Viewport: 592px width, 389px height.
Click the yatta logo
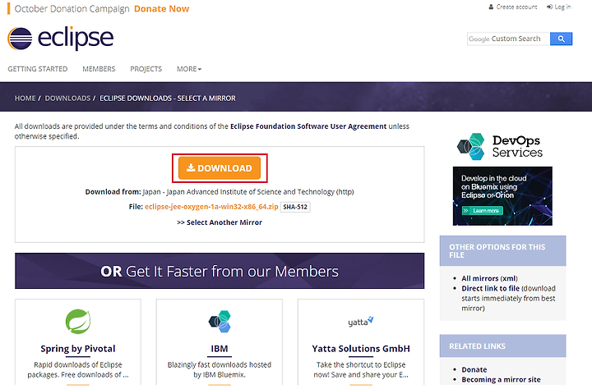361,321
